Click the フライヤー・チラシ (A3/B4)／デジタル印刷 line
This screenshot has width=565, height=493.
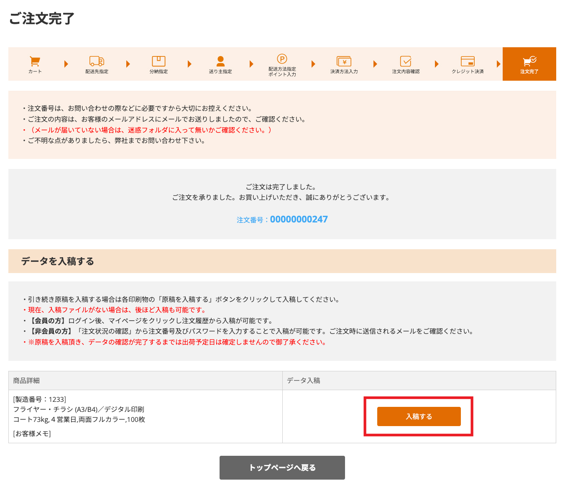pos(79,409)
